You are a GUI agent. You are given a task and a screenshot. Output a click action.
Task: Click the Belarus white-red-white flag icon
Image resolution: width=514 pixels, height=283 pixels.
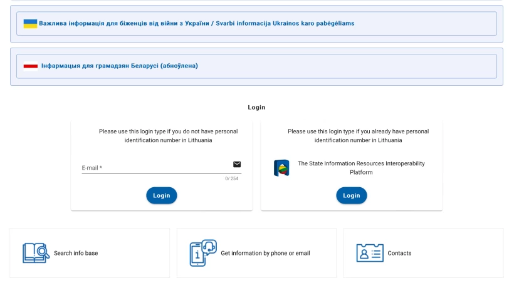[30, 66]
